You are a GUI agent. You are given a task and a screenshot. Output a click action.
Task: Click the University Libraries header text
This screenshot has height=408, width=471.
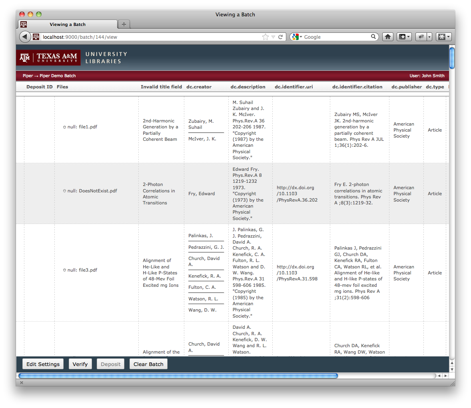[x=106, y=57]
